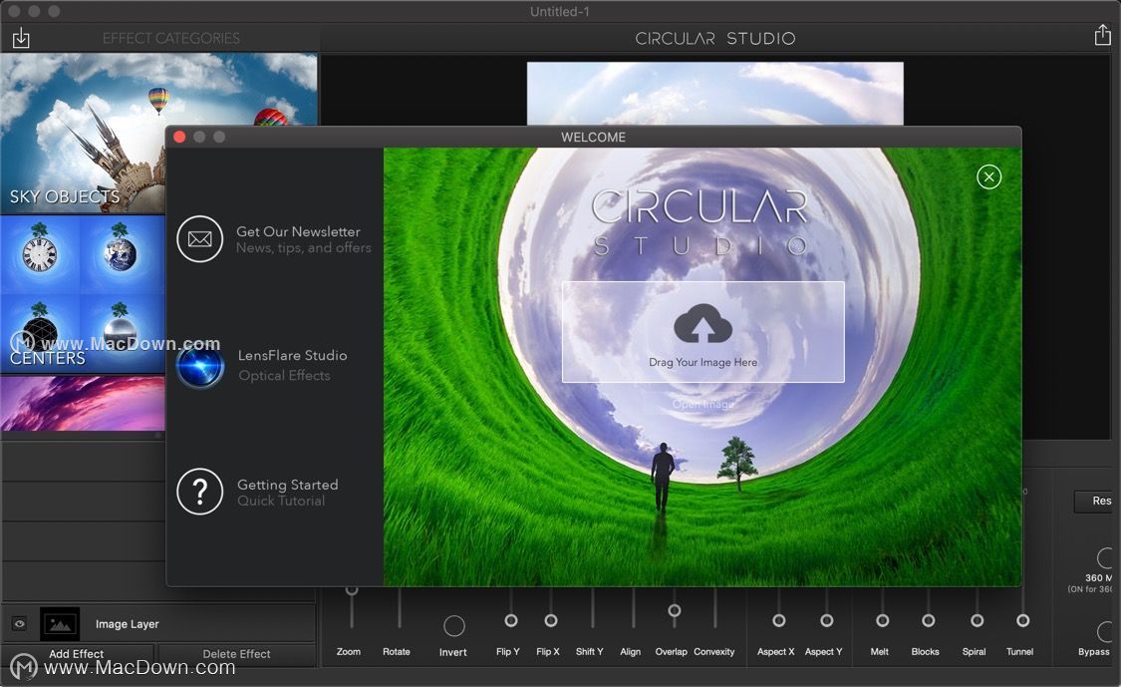1121x687 pixels.
Task: Open the pink clouds effect category
Action: click(83, 403)
